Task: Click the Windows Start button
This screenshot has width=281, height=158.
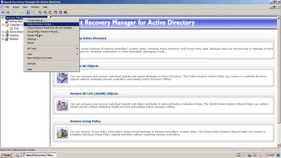Action: 6,155
